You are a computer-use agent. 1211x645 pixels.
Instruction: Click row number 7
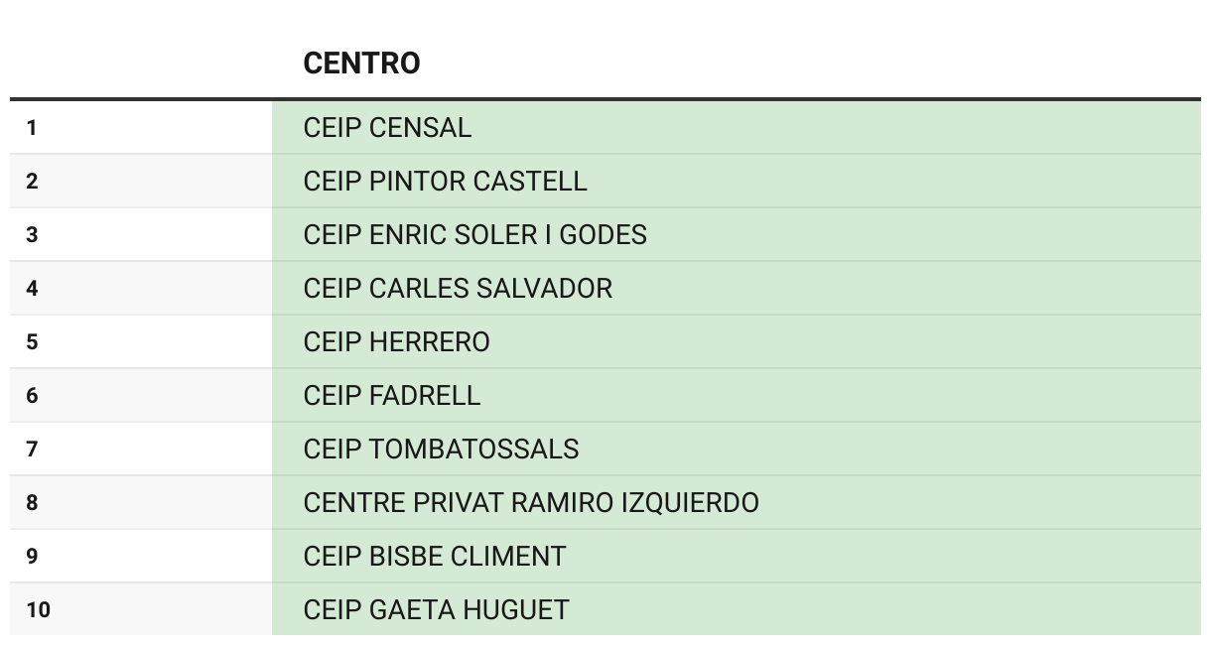coord(141,450)
